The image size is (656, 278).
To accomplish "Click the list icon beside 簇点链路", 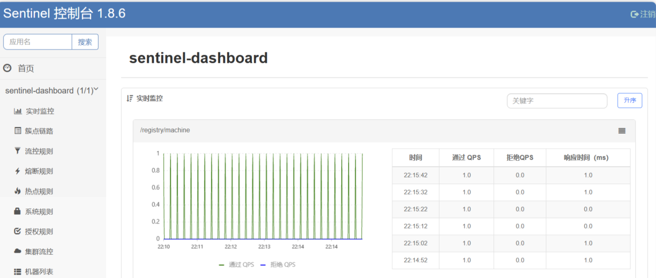I will coord(18,131).
